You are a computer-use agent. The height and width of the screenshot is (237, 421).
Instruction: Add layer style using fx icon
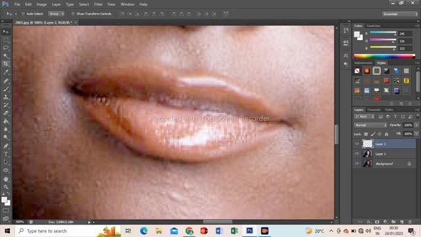click(368, 222)
